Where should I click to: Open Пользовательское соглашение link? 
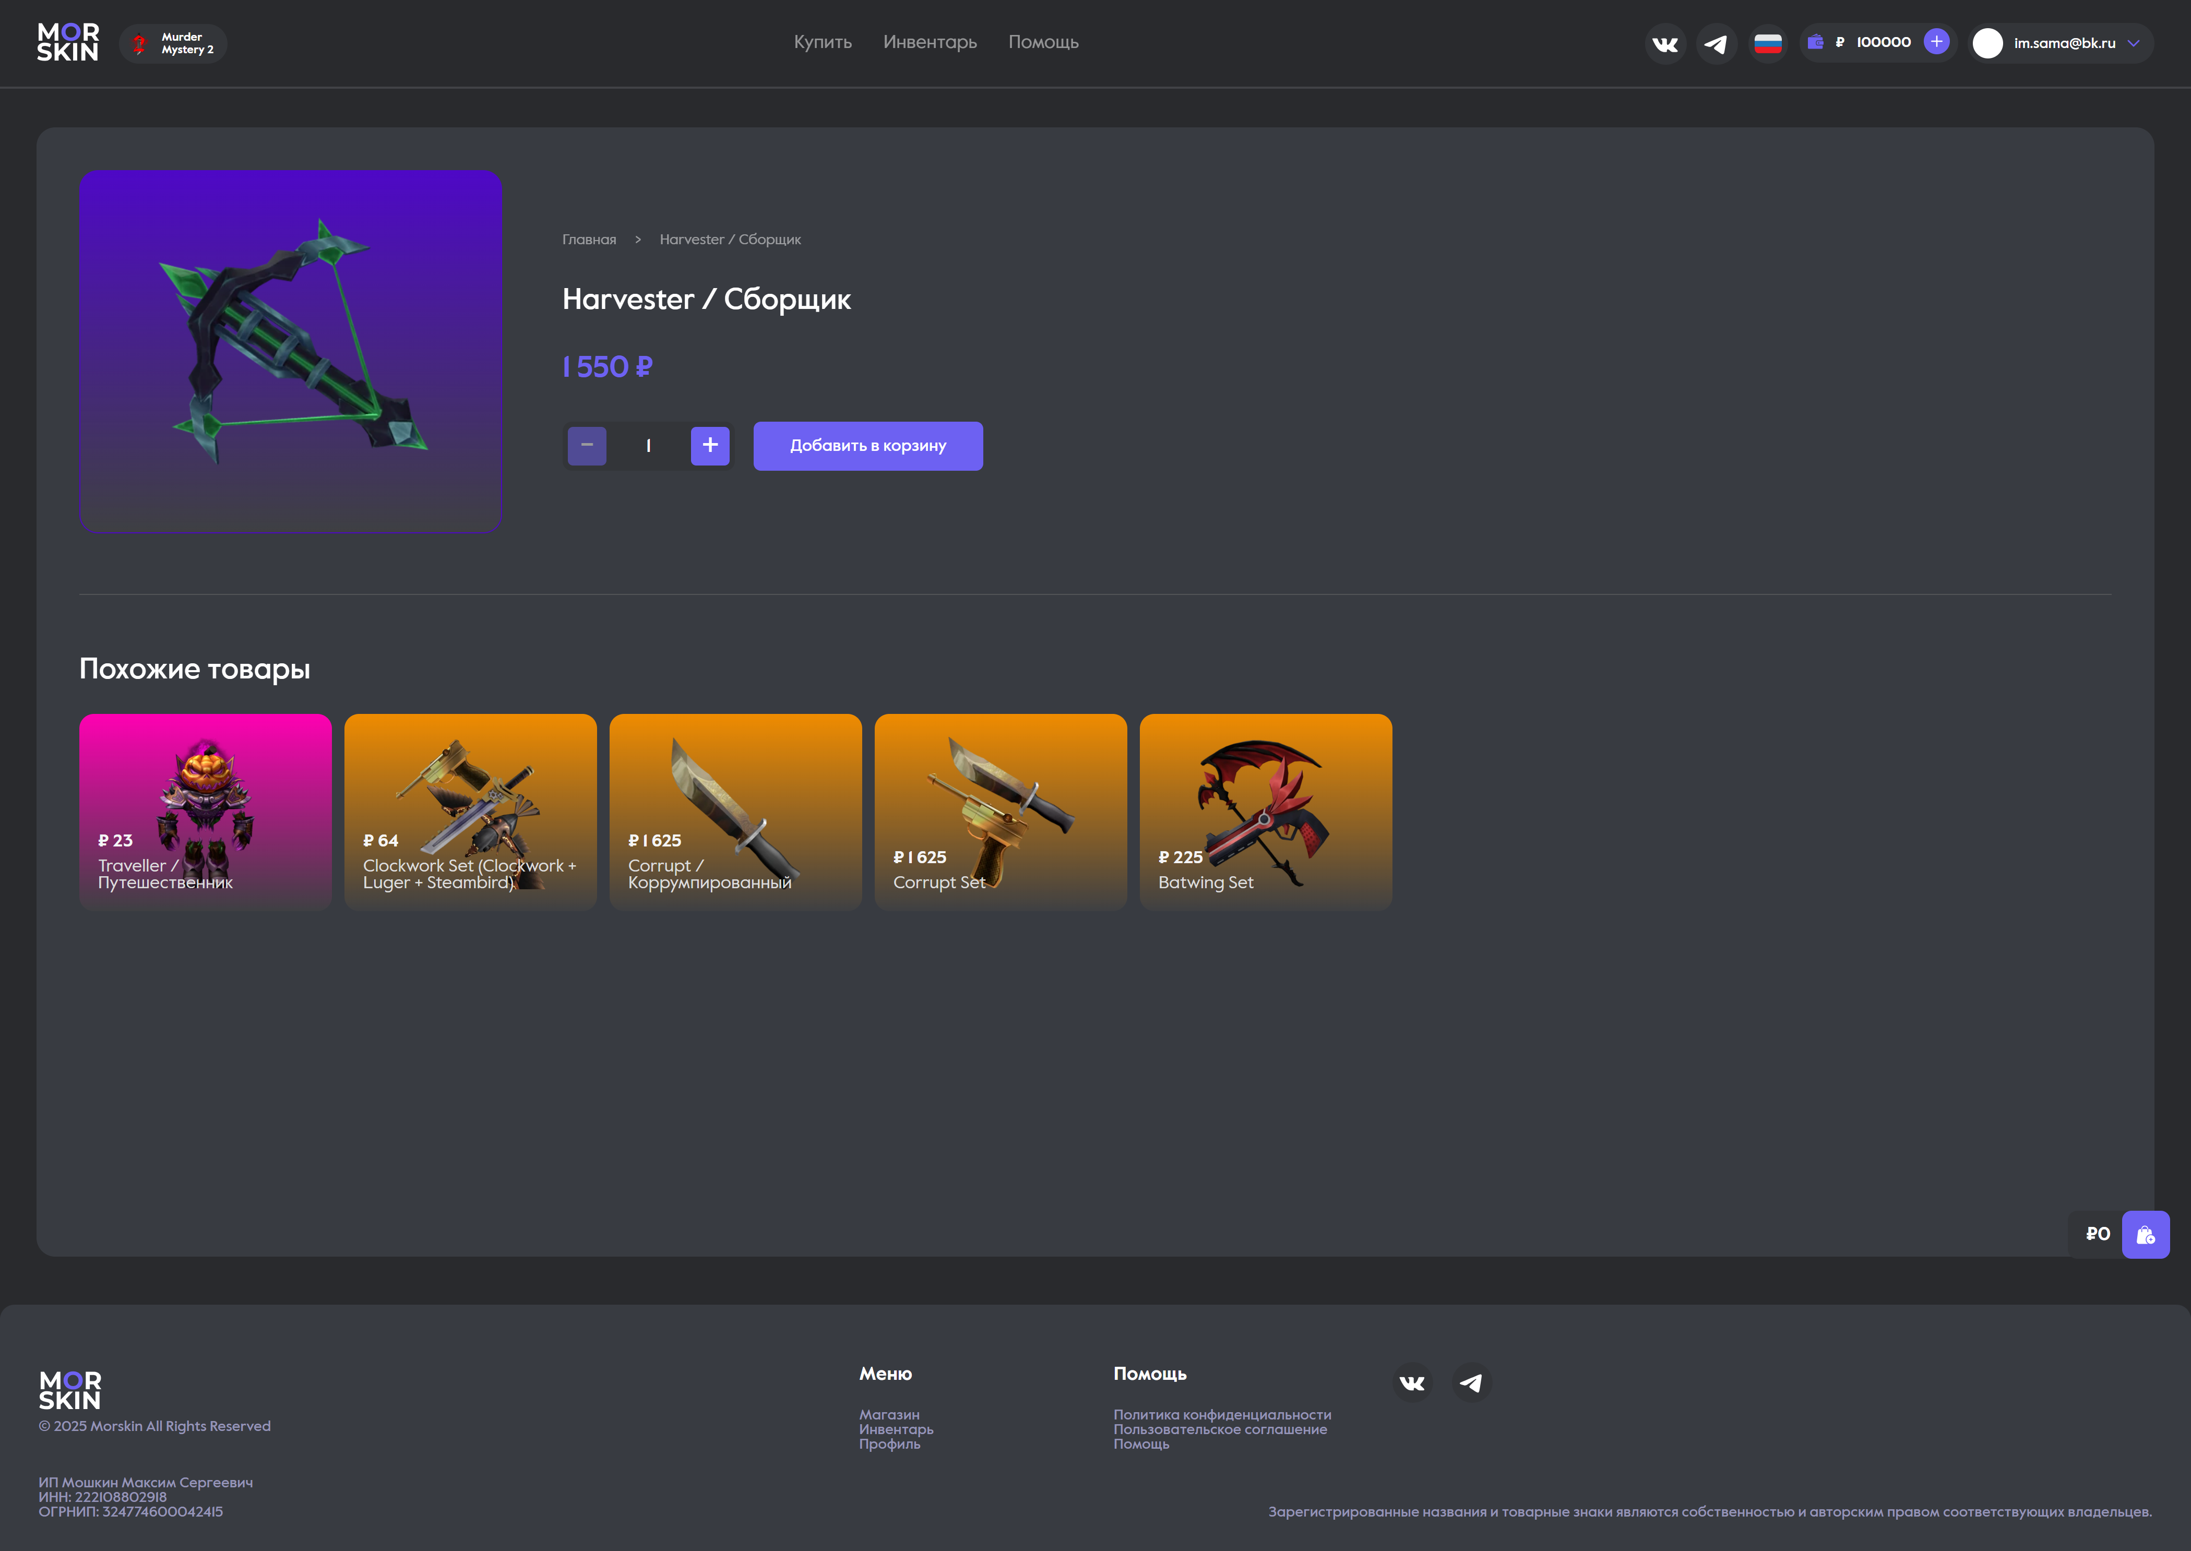(1220, 1430)
